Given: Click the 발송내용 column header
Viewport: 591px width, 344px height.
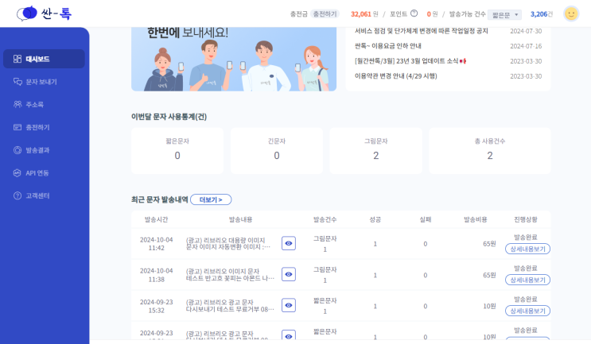Looking at the screenshot, I should tap(240, 219).
